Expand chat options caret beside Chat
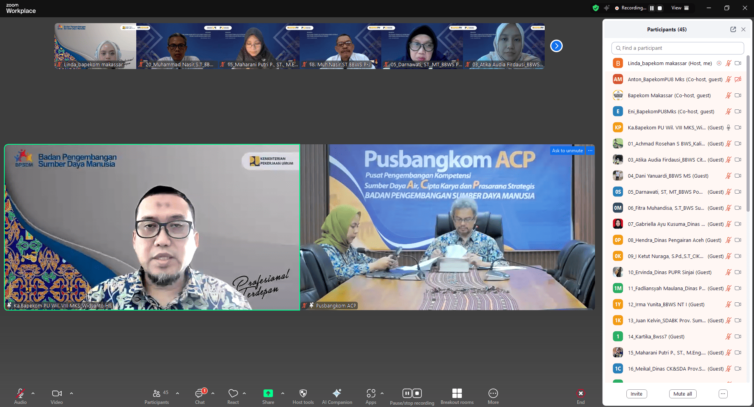Viewport: 754px width, 407px height. click(x=213, y=393)
